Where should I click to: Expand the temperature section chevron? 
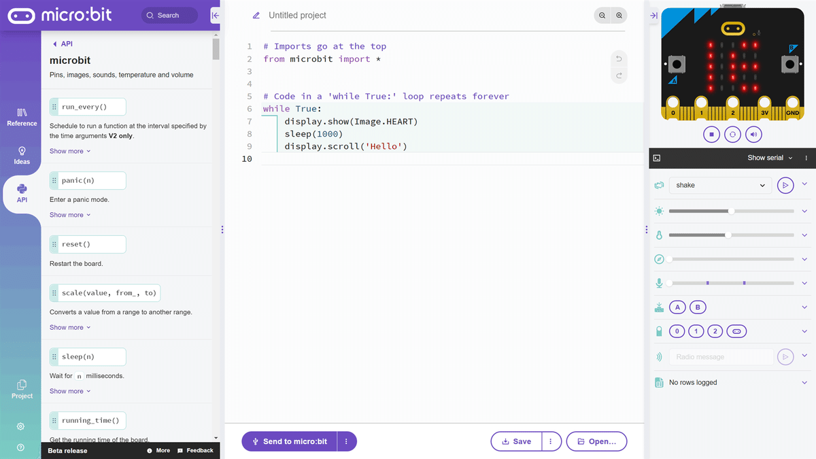[x=804, y=235]
